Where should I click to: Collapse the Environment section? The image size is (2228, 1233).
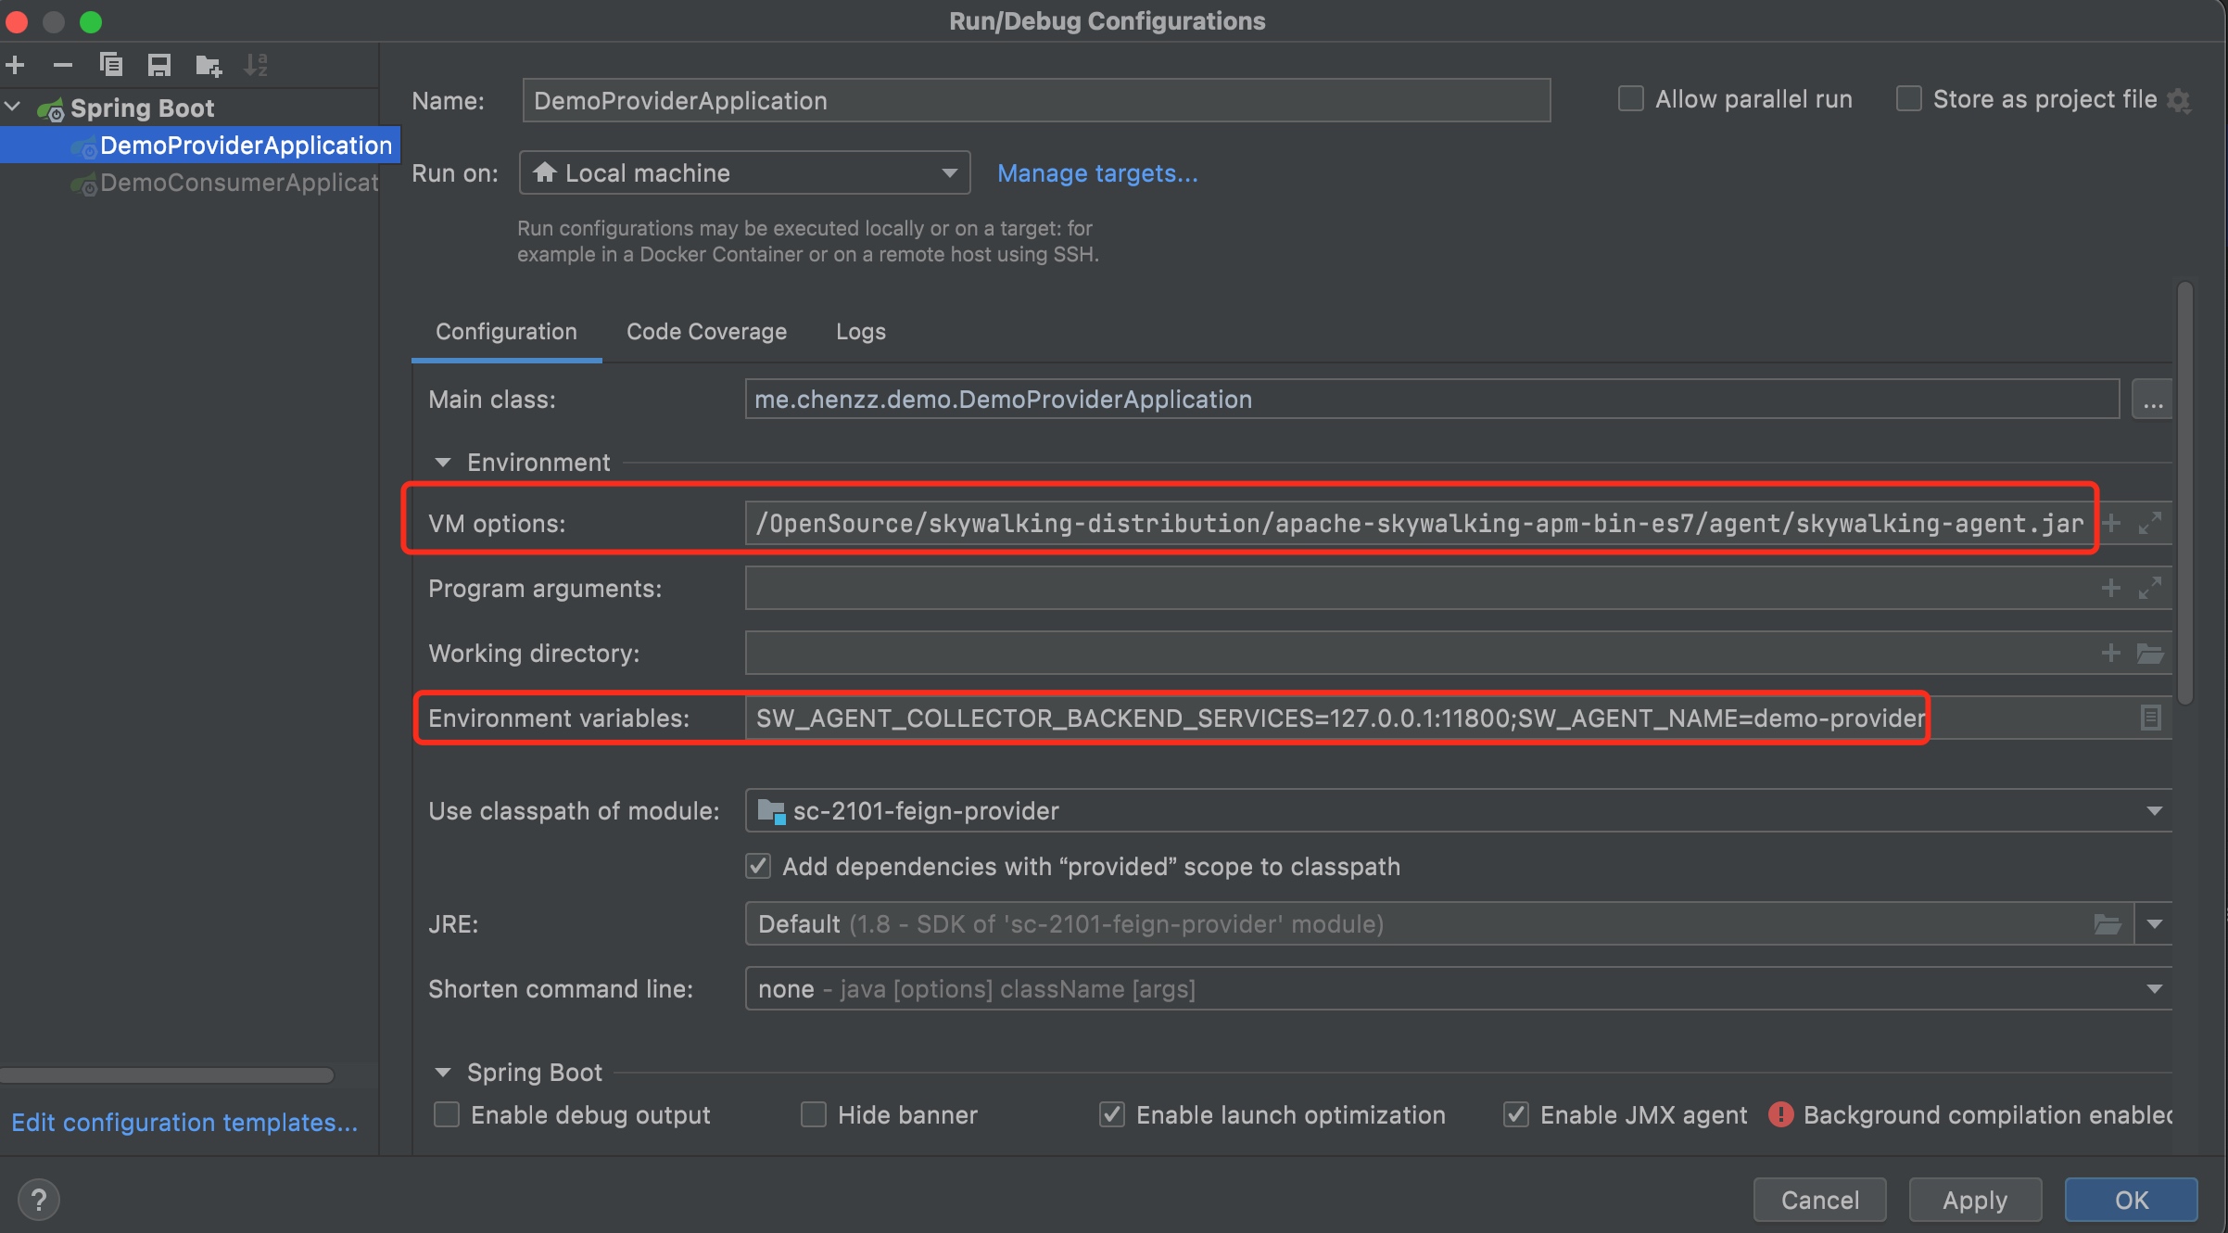pyautogui.click(x=443, y=463)
